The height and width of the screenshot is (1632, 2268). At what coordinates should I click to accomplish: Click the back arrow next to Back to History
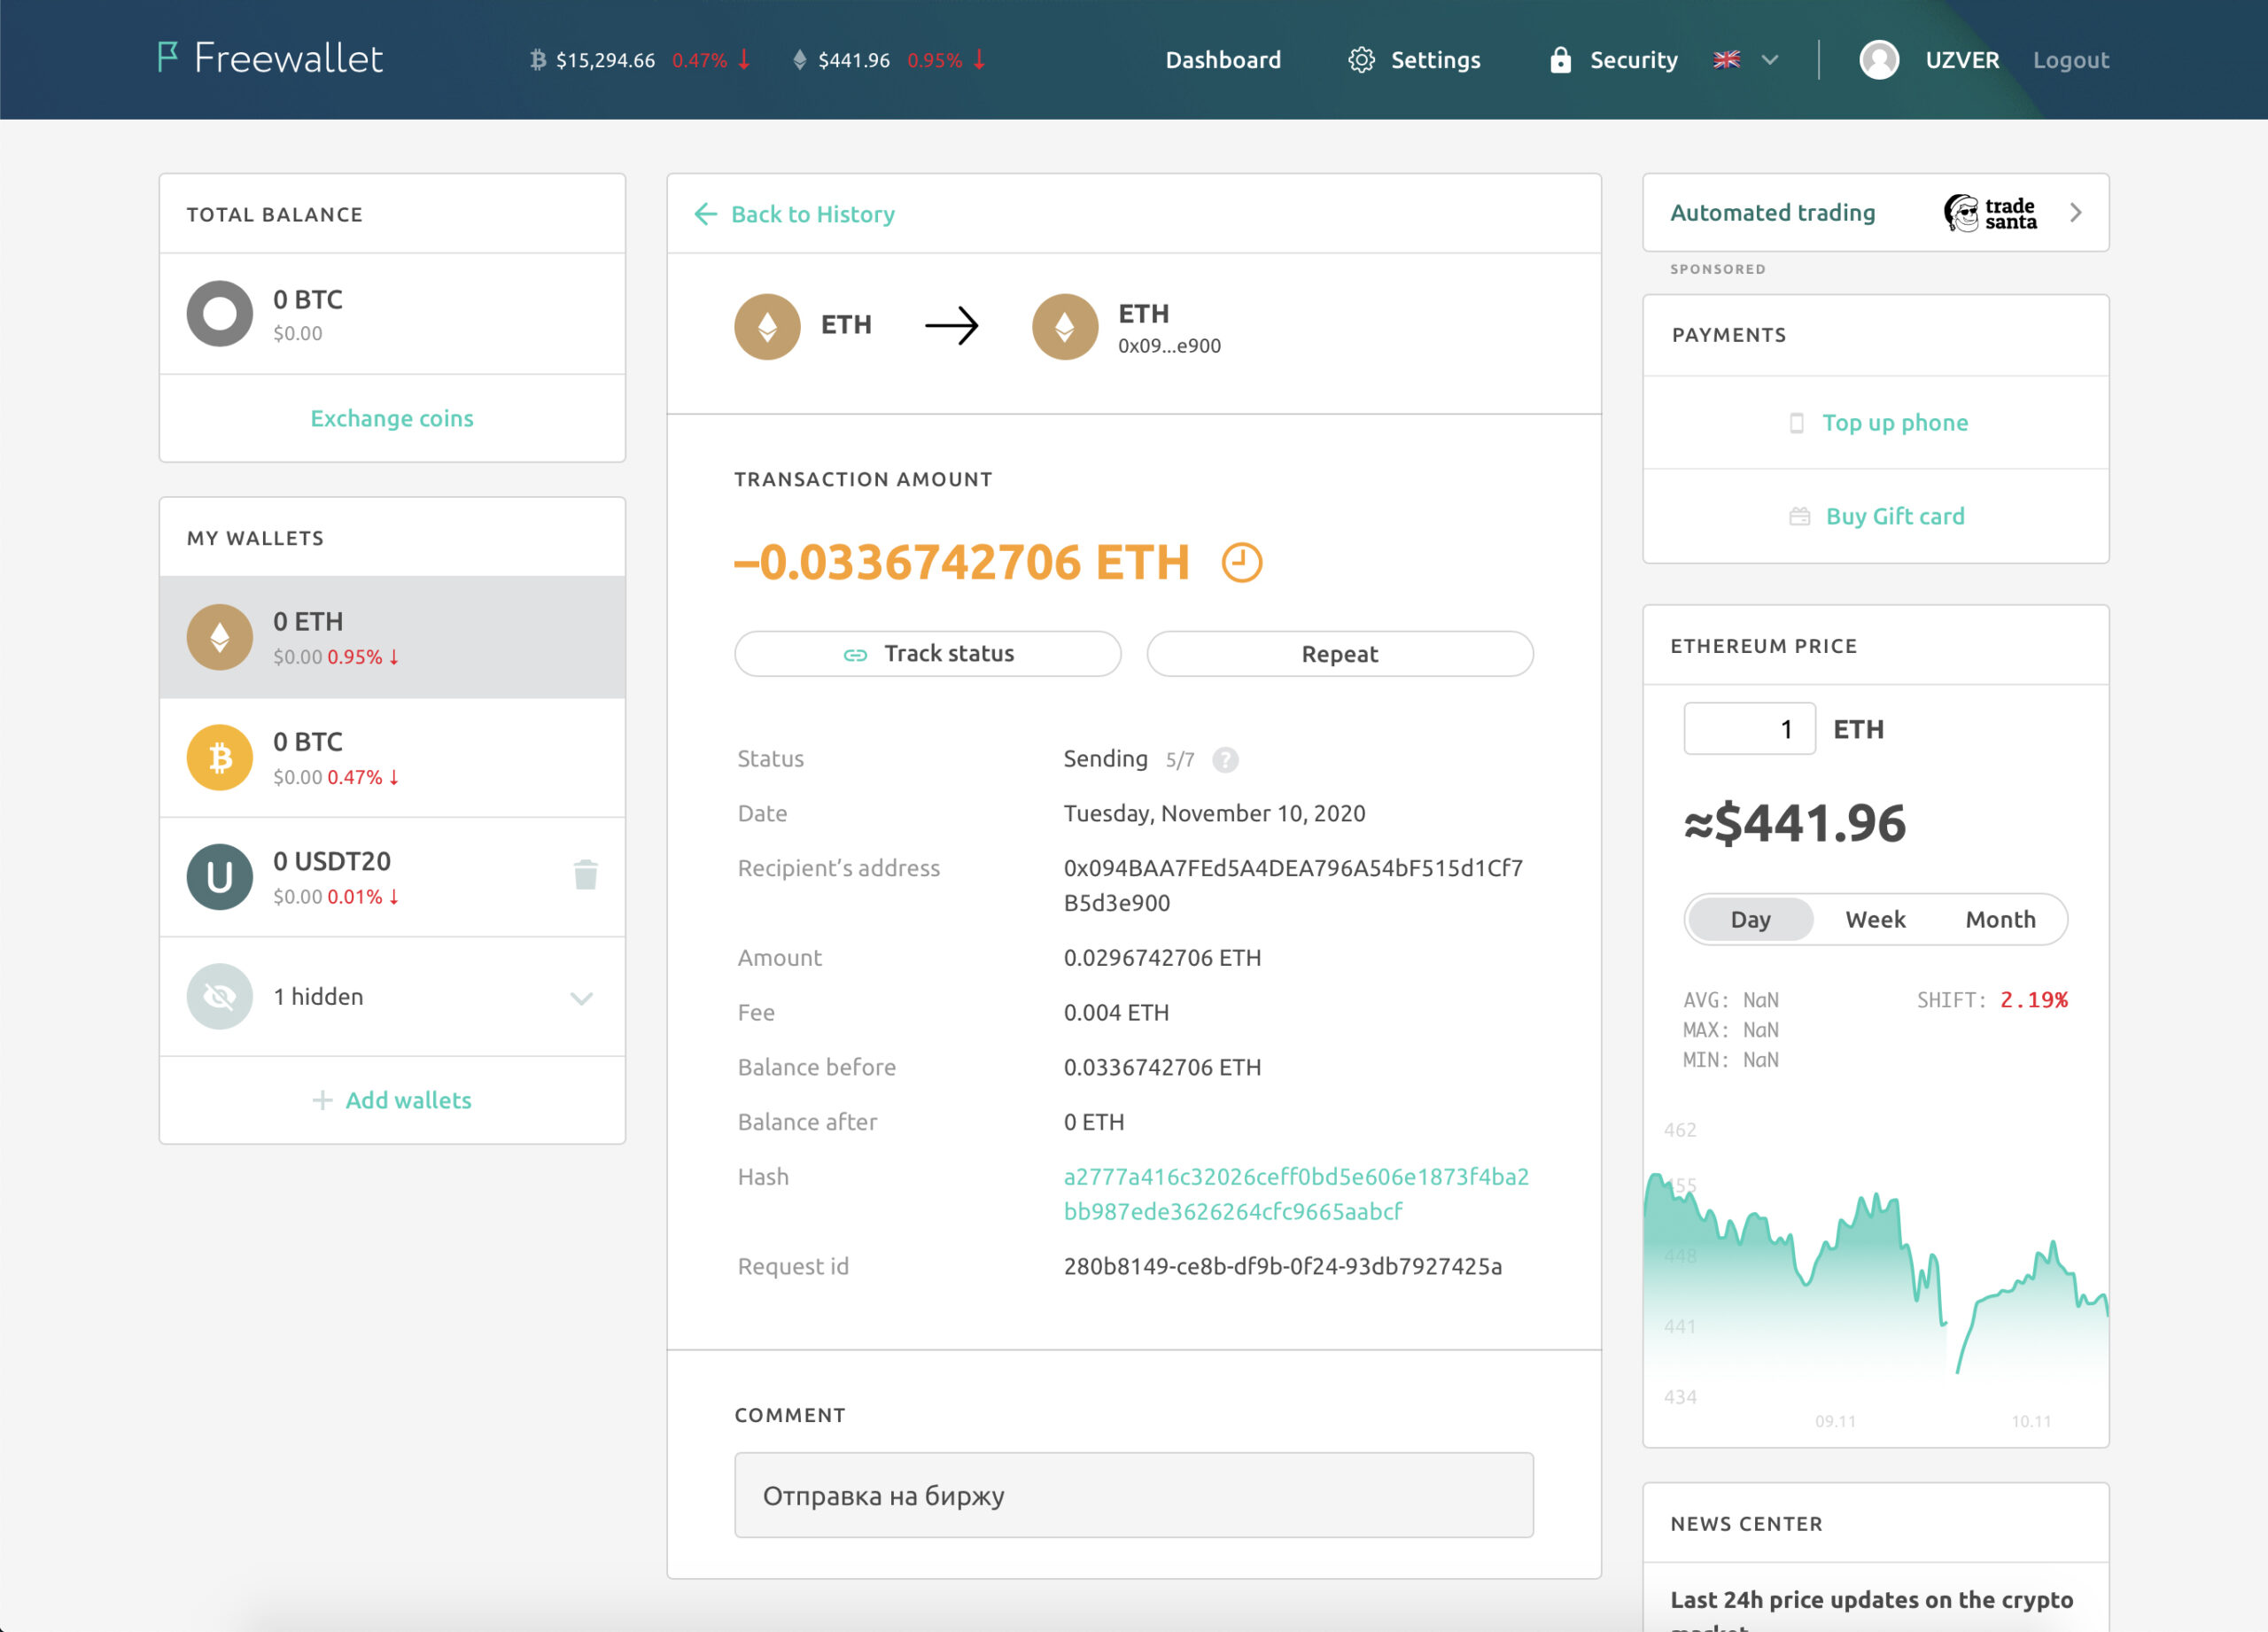tap(706, 214)
